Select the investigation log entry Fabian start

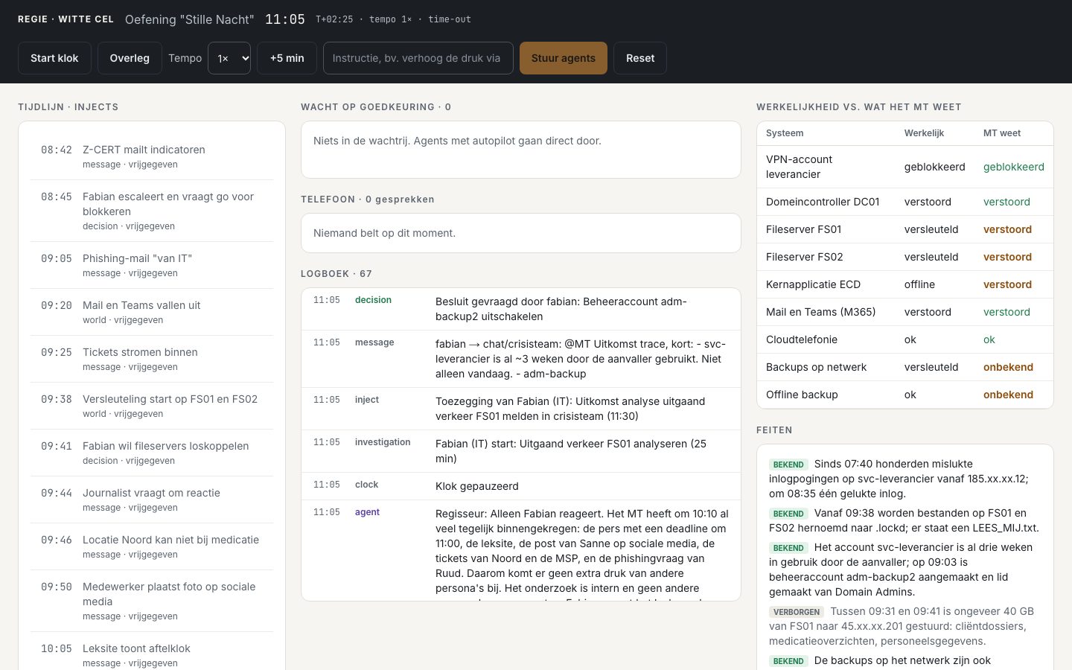pos(521,451)
